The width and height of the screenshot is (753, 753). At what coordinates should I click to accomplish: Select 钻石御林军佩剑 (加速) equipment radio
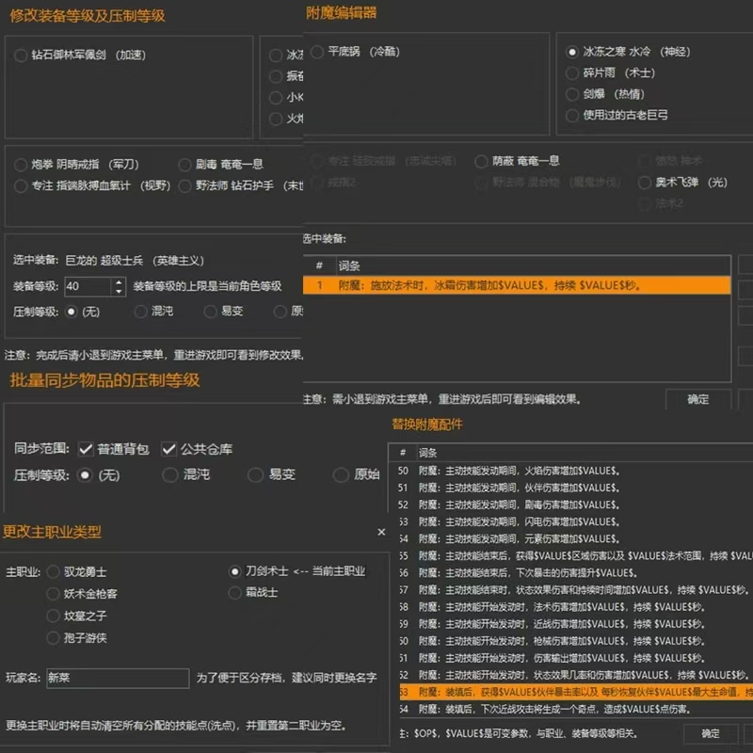(x=21, y=56)
